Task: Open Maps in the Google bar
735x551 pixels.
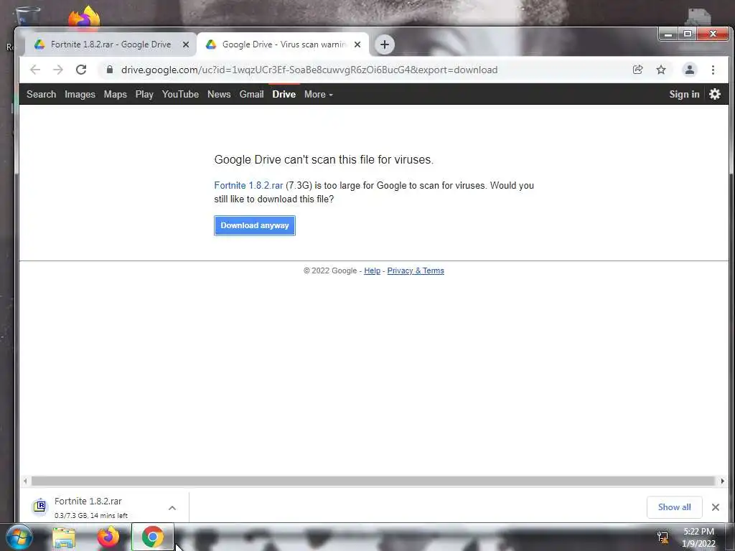Action: point(116,94)
